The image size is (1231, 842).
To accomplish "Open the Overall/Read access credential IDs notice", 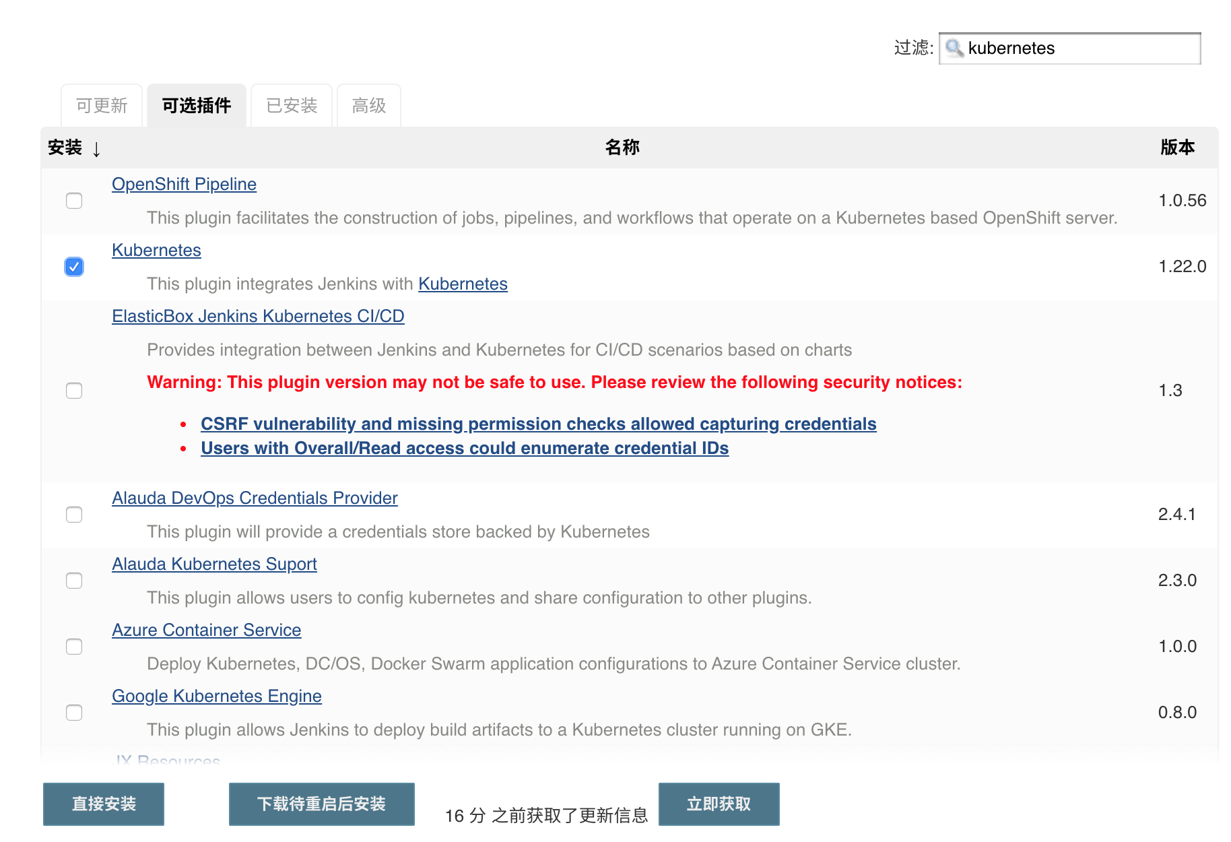I will [465, 448].
